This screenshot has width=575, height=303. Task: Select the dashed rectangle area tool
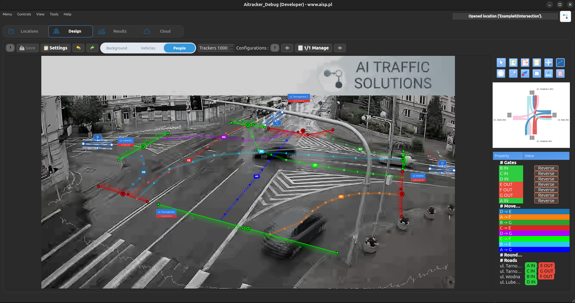coord(501,73)
